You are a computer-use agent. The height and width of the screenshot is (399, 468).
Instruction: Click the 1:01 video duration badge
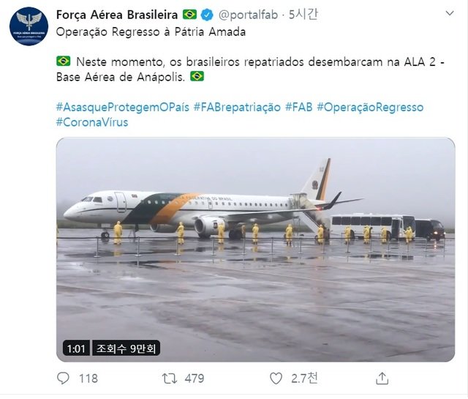[75, 348]
